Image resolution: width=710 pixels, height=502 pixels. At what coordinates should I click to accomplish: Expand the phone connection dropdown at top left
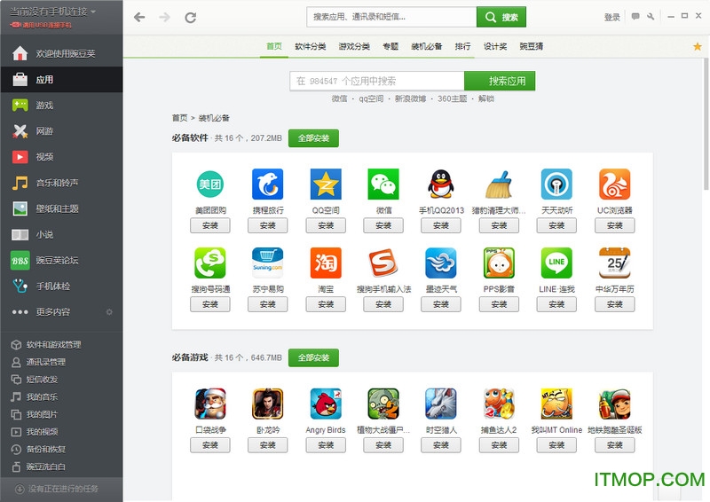[93, 12]
